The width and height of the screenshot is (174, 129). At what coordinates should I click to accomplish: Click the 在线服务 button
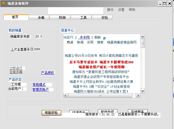pyautogui.click(x=138, y=111)
